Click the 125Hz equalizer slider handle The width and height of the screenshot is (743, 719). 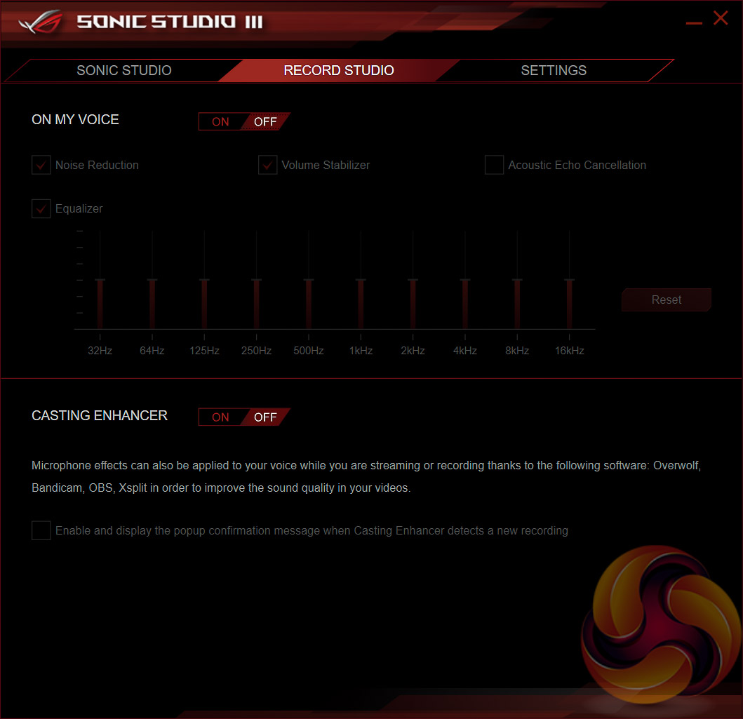coord(204,281)
